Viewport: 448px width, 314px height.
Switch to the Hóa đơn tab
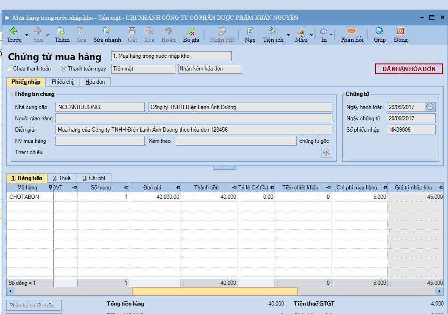pos(95,82)
